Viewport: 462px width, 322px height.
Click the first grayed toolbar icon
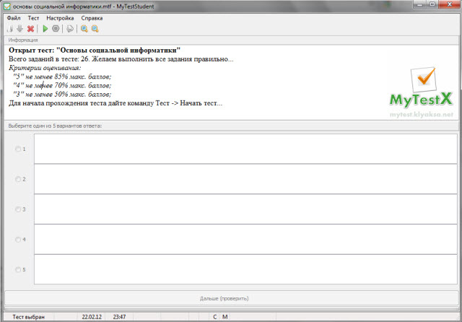tap(10, 29)
